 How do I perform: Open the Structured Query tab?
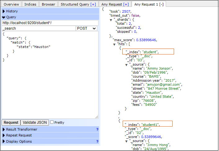coord(75,4)
